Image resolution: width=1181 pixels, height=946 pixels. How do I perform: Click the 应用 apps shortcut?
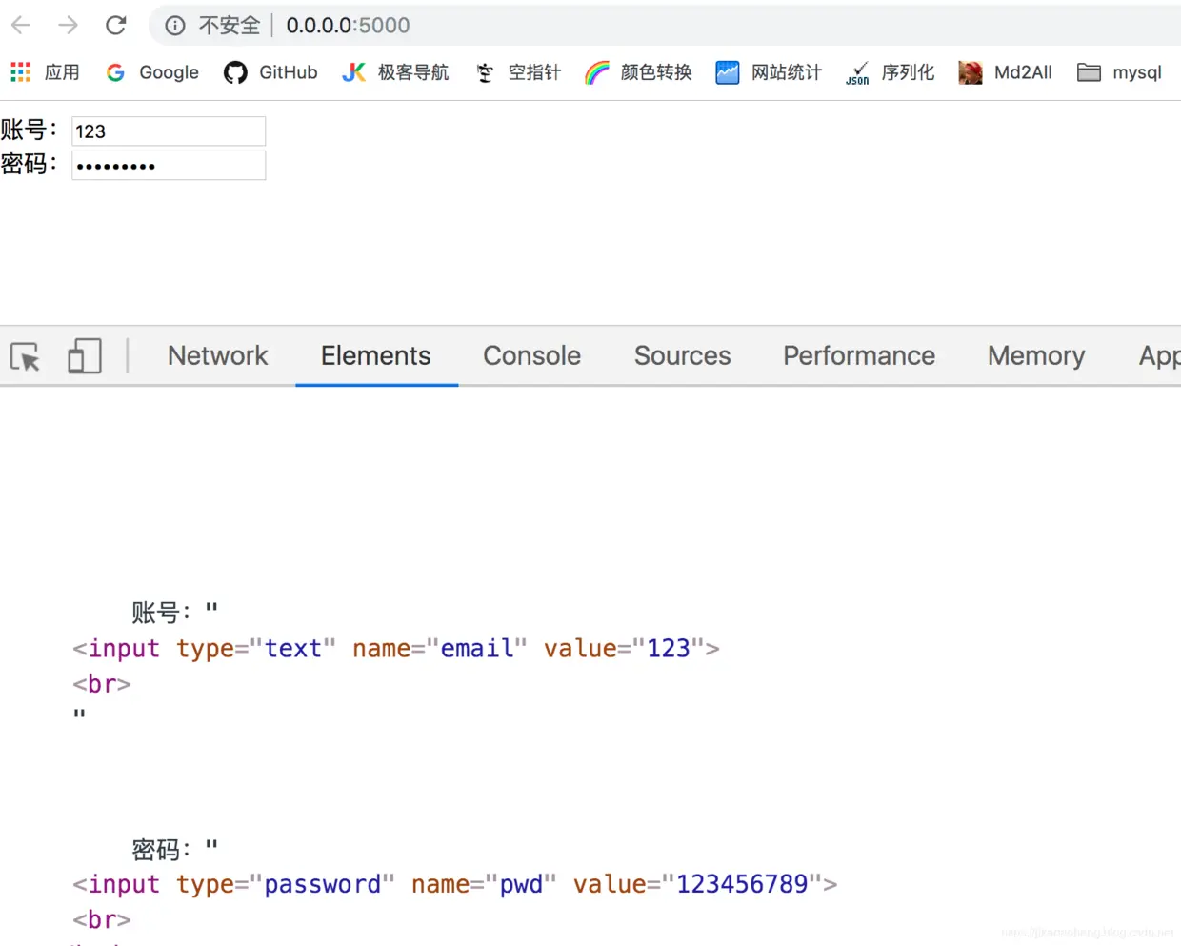tap(44, 72)
